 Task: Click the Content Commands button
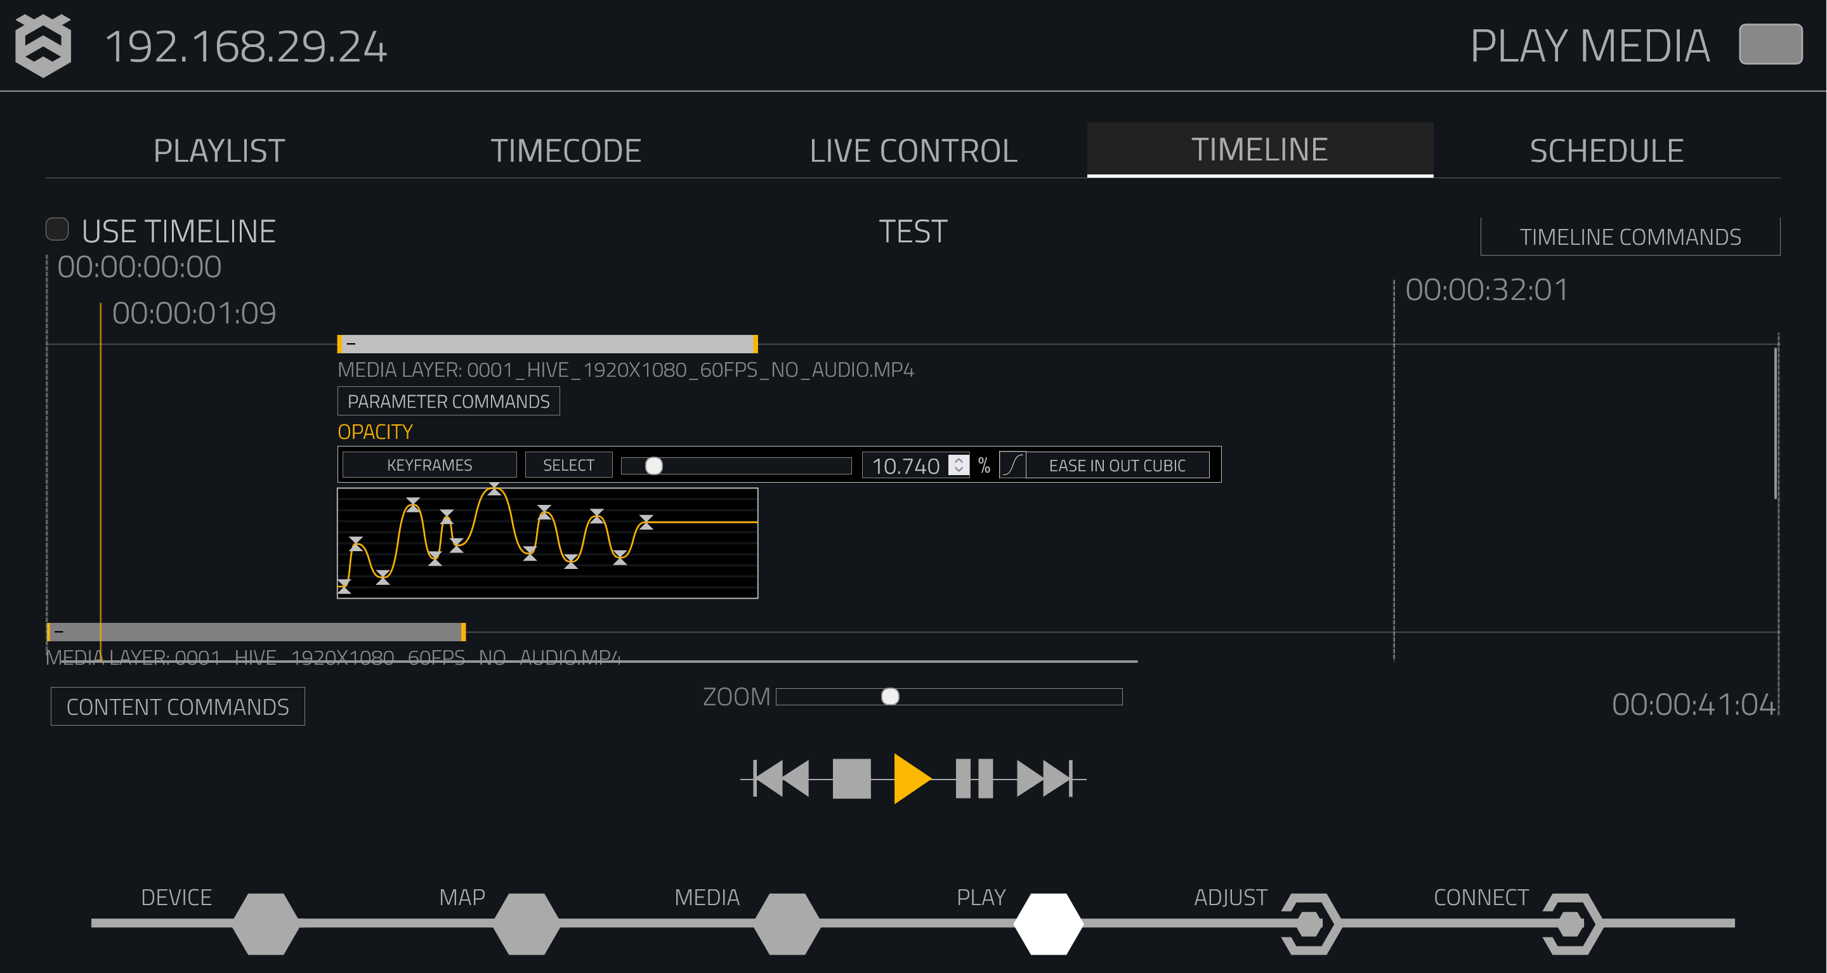[178, 707]
